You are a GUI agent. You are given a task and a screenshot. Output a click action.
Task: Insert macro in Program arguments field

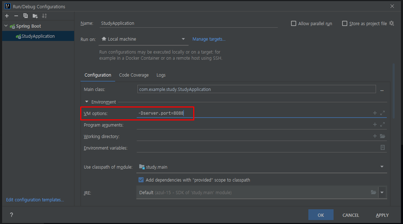click(375, 125)
